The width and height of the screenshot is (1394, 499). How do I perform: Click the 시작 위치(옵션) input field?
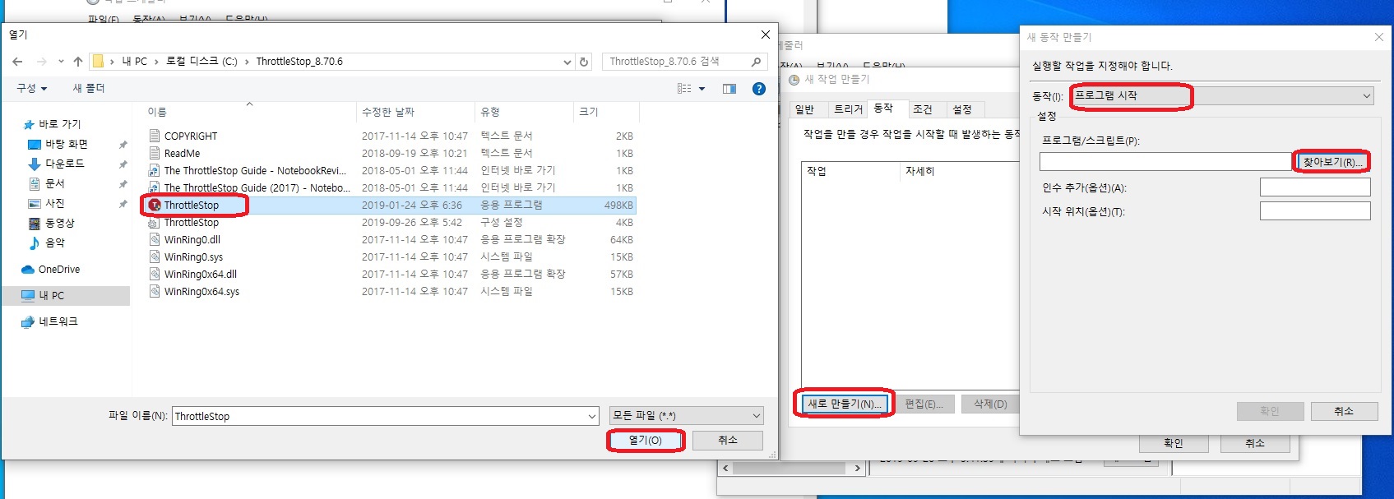point(1315,211)
